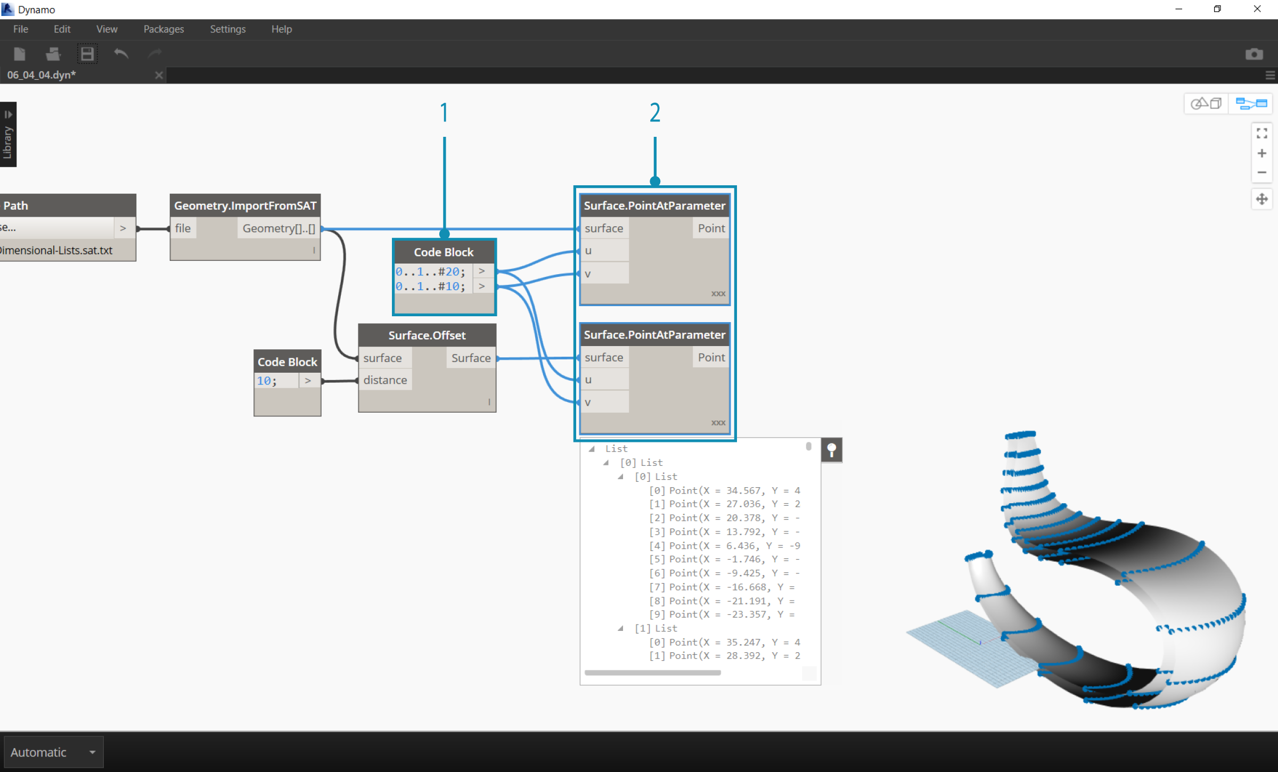Click the Geometry[]..[] output port
Image resolution: width=1278 pixels, height=772 pixels.
click(x=278, y=228)
